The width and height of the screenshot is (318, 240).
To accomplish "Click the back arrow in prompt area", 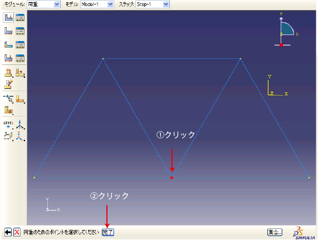I will (8, 232).
